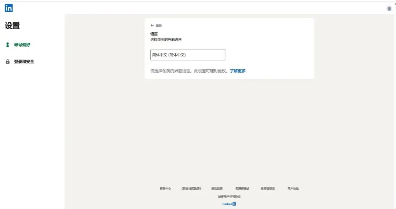Open the 了解更多 link
396x209 pixels.
238,71
